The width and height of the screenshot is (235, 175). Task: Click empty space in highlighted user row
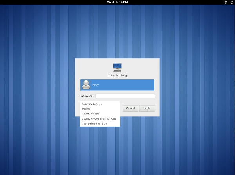(x=129, y=85)
